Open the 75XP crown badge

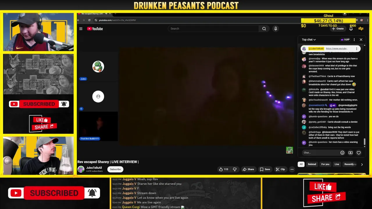pyautogui.click(x=345, y=39)
